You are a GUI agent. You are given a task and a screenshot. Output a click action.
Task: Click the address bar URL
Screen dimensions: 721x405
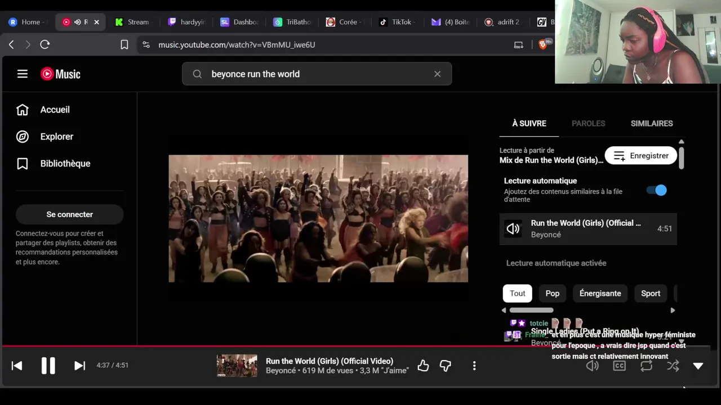pyautogui.click(x=237, y=44)
